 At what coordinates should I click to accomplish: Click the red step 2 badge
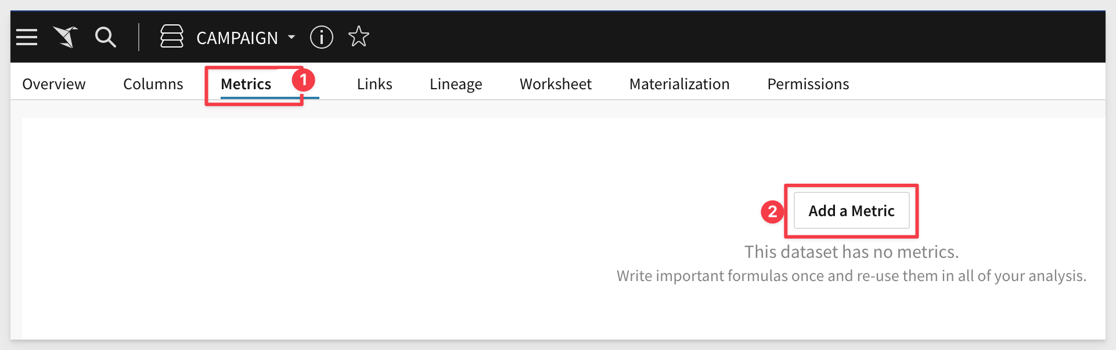772,212
